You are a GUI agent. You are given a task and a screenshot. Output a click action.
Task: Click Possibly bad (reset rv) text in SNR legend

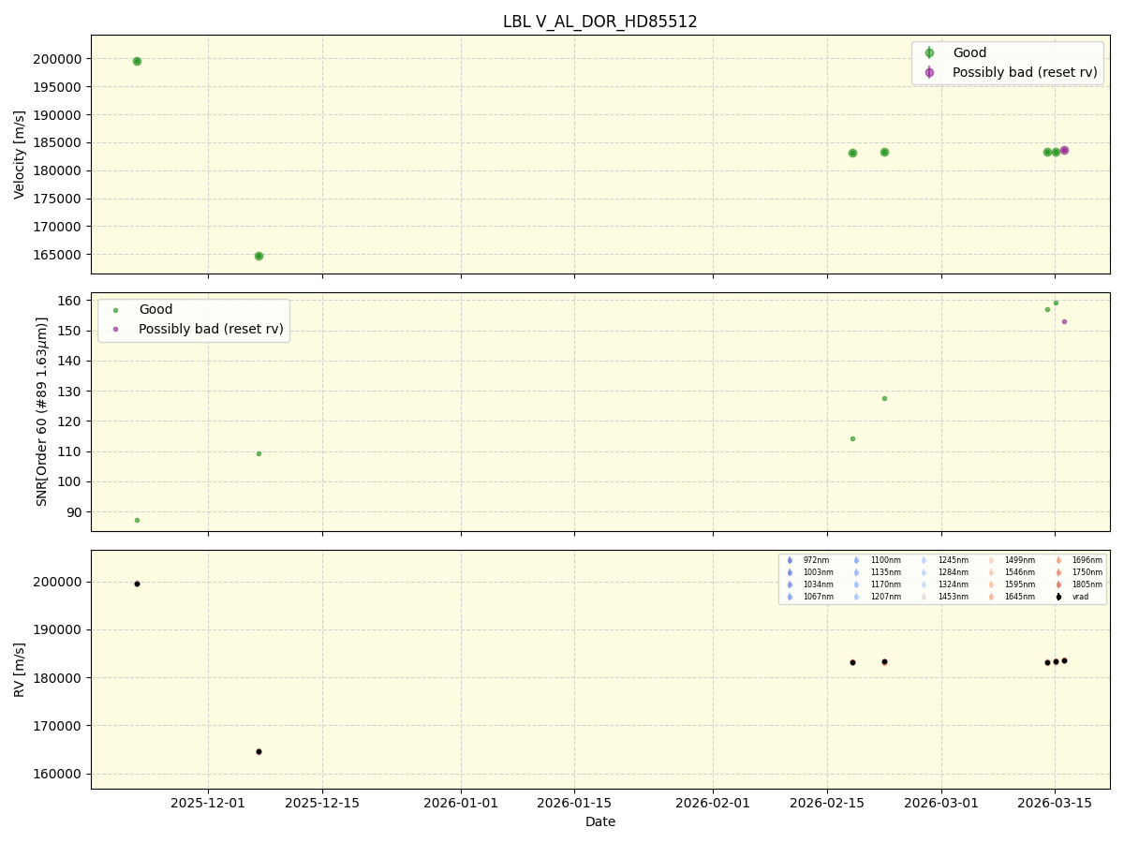pos(212,329)
